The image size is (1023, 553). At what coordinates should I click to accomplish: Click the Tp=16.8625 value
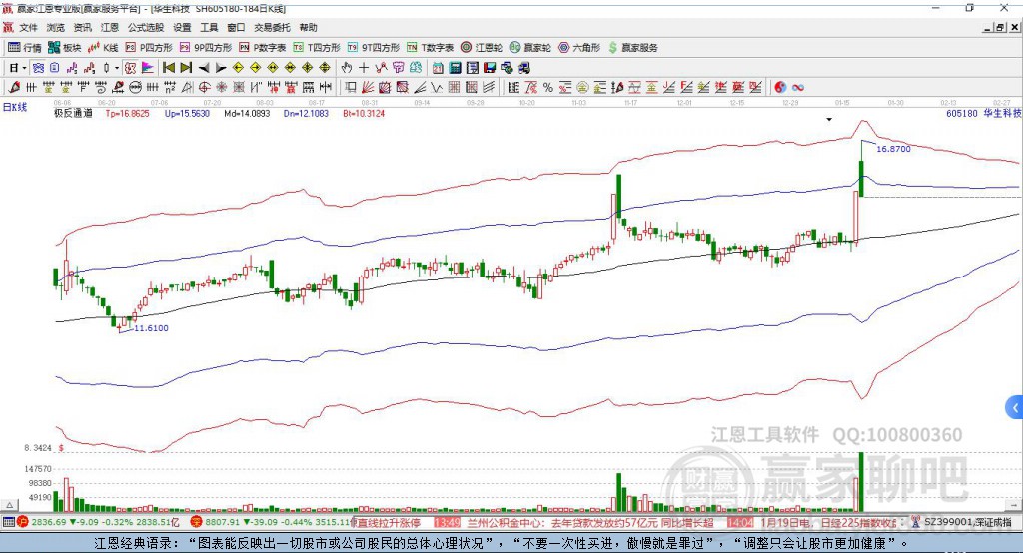click(x=127, y=113)
